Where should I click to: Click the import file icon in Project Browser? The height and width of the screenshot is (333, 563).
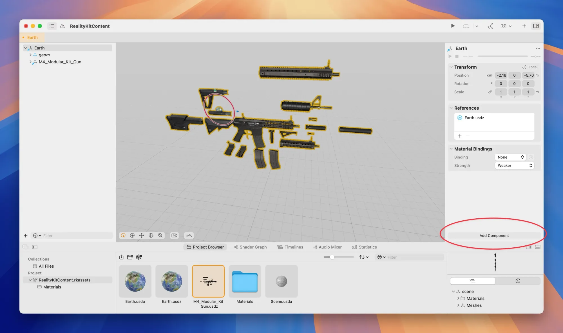pyautogui.click(x=121, y=257)
